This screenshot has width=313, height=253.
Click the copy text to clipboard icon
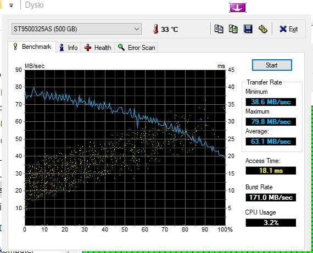click(x=219, y=29)
